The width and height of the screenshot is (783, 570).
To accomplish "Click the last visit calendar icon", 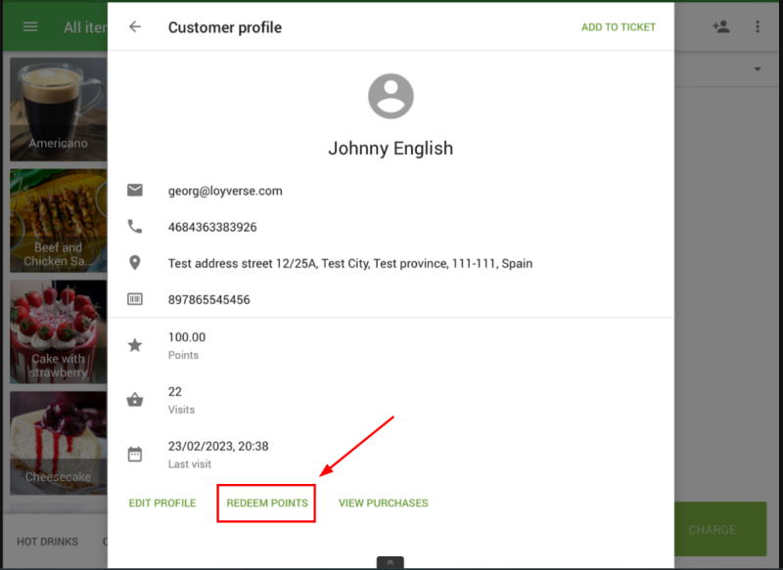I will tap(135, 454).
